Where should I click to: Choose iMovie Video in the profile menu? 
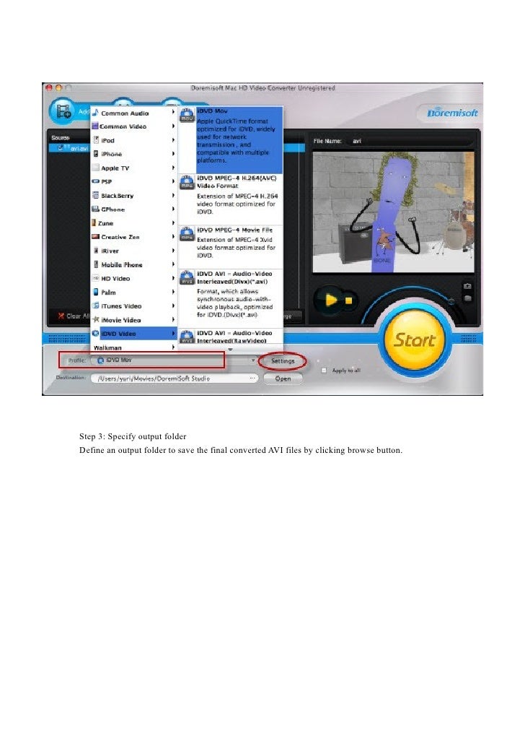[133, 320]
